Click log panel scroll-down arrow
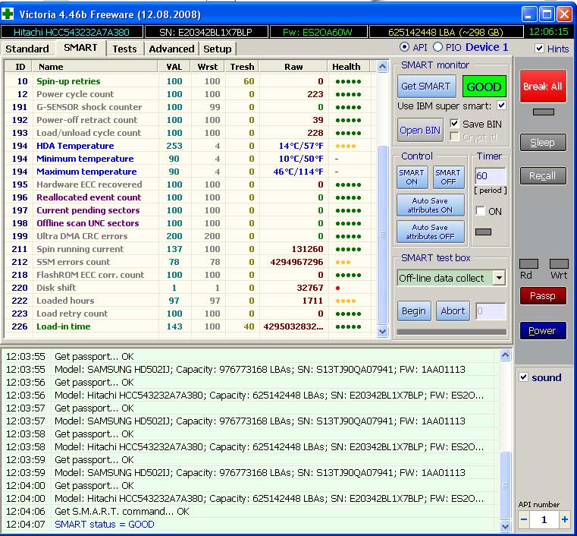This screenshot has width=577, height=536. [505, 526]
